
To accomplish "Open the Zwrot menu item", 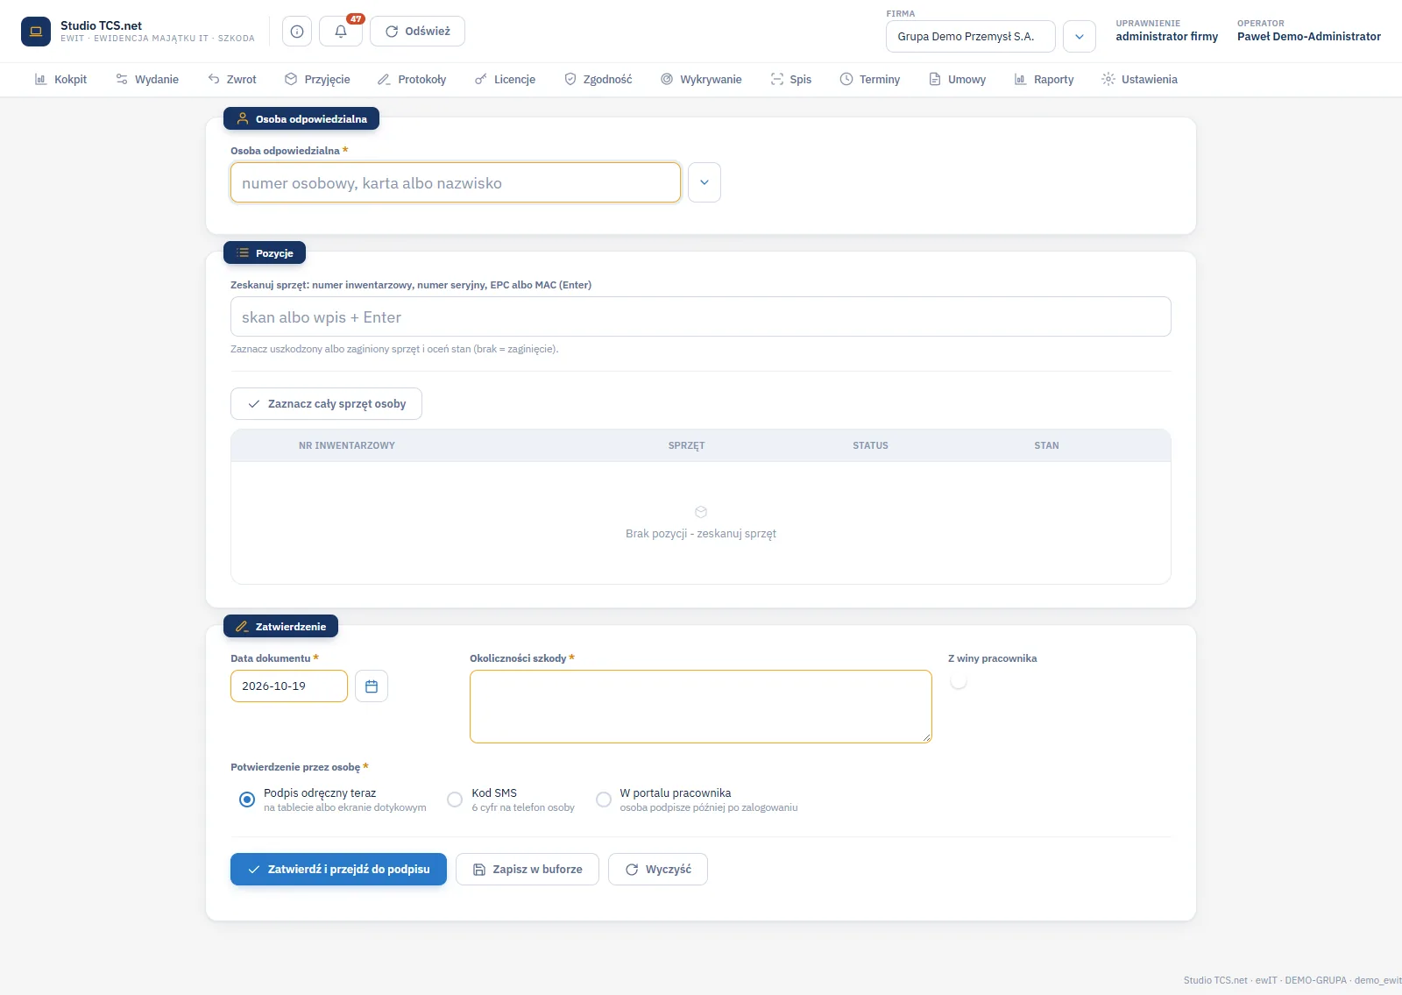I will click(x=232, y=80).
